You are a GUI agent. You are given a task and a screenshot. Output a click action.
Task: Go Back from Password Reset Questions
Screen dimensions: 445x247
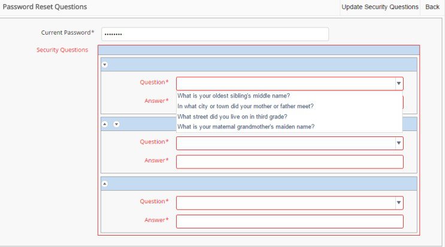432,7
